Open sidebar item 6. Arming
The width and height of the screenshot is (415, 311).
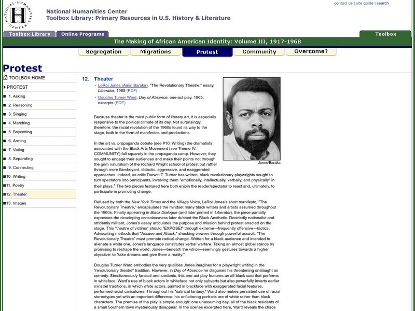[x=17, y=140]
